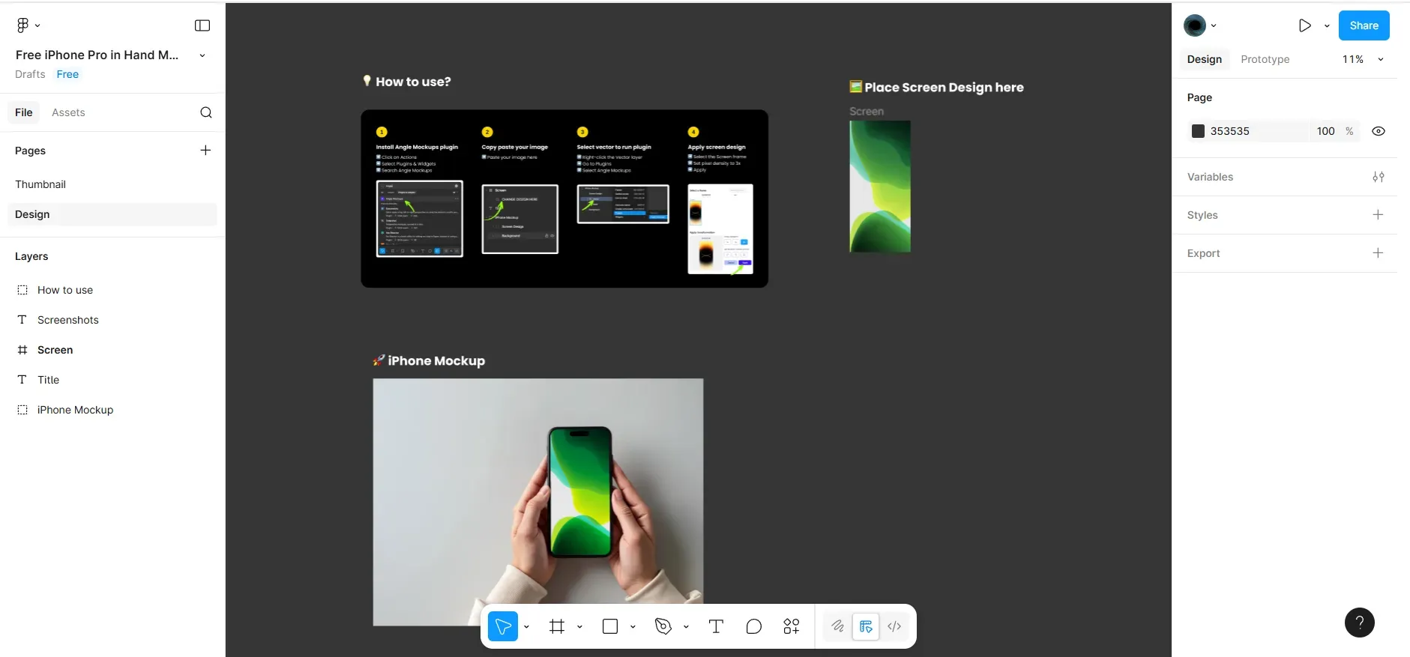Present the prototype with play icon
The height and width of the screenshot is (657, 1410).
tap(1305, 25)
